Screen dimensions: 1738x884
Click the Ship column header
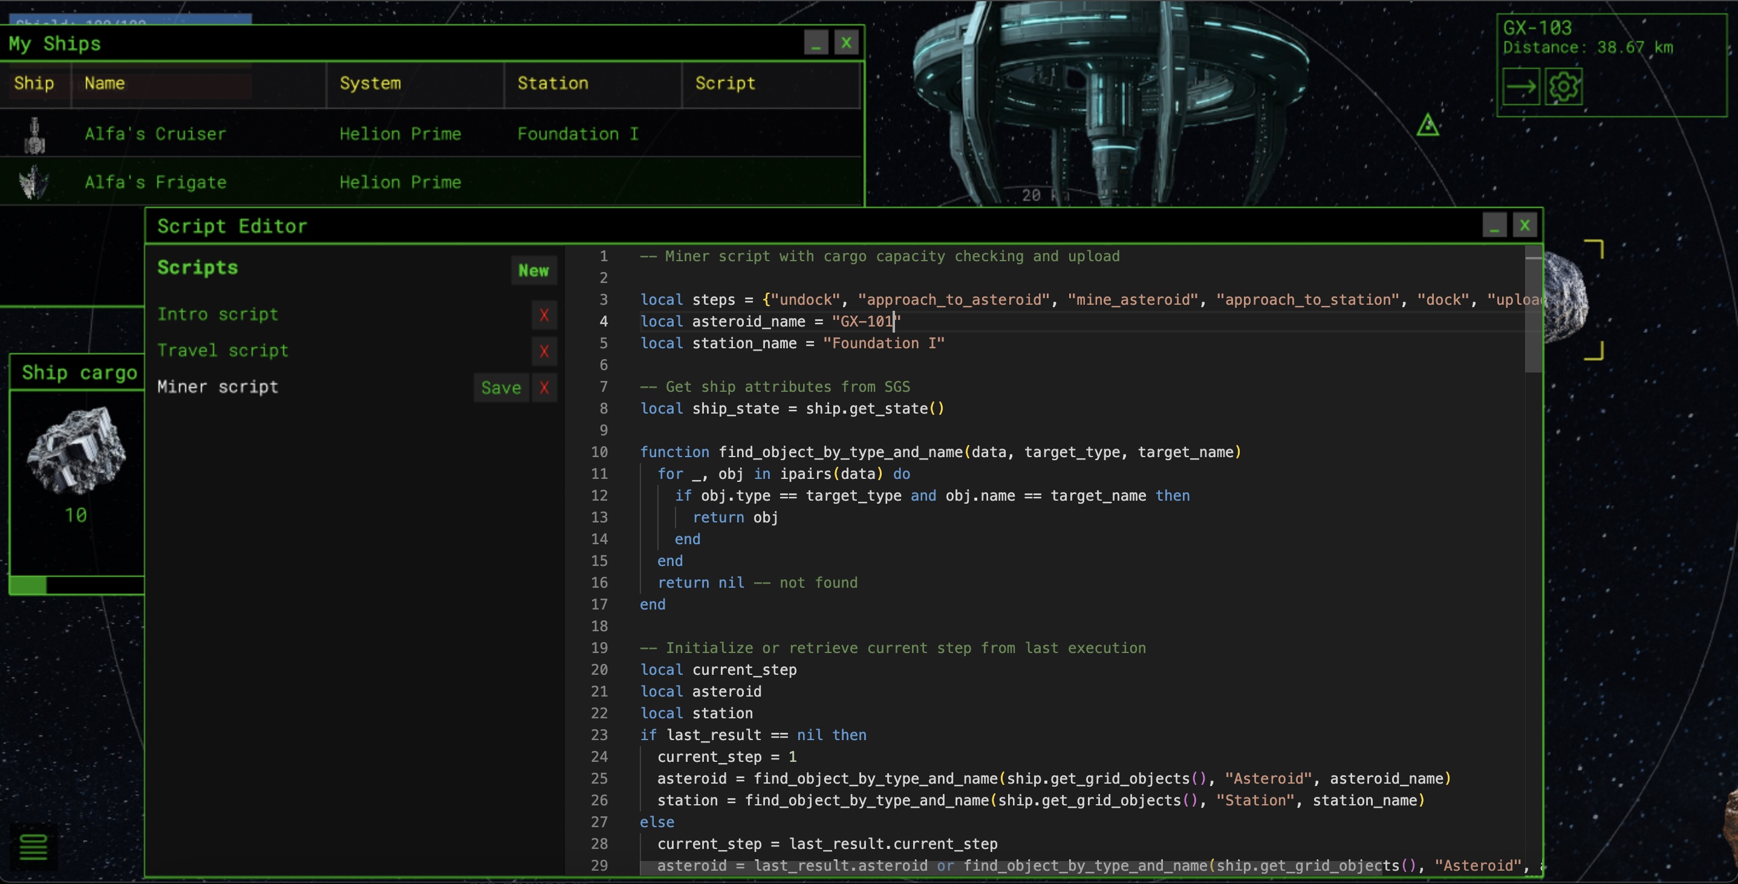(x=34, y=83)
